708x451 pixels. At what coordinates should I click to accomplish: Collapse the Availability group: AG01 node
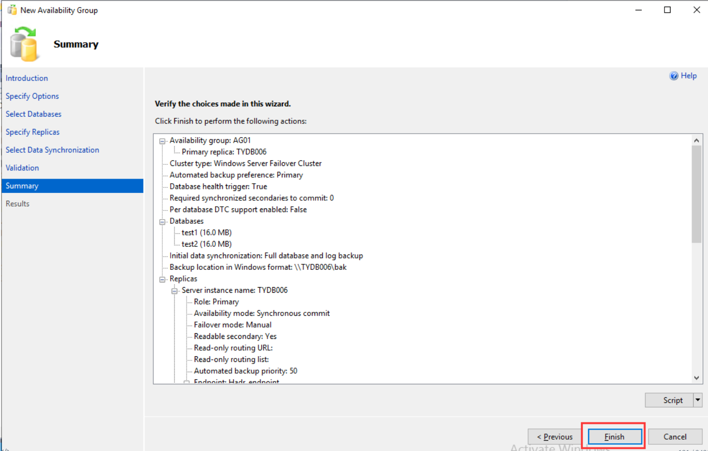162,141
